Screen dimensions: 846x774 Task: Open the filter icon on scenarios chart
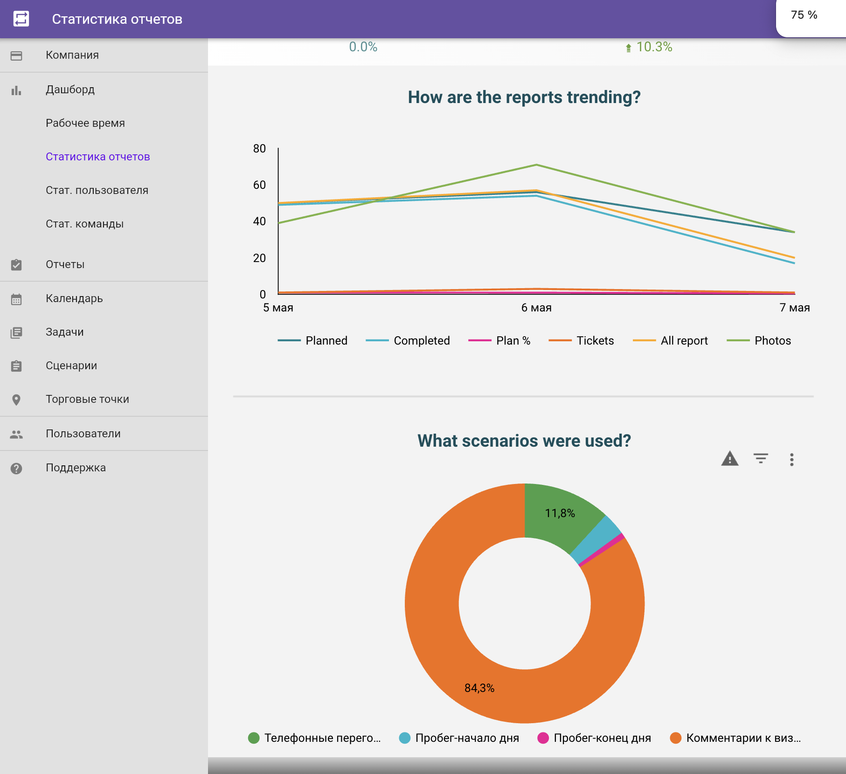click(x=761, y=458)
